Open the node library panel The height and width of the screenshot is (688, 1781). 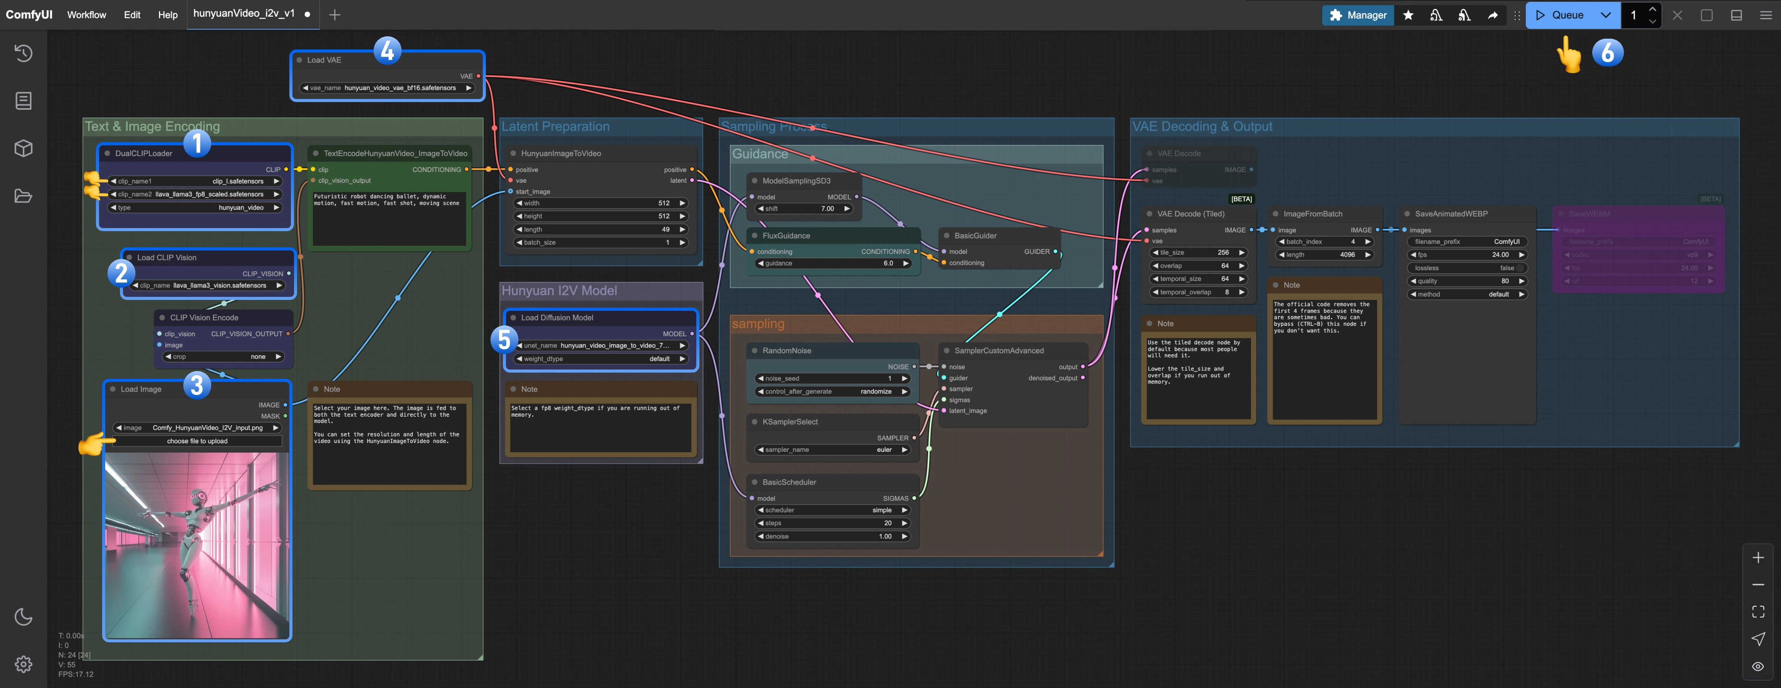pos(24,148)
